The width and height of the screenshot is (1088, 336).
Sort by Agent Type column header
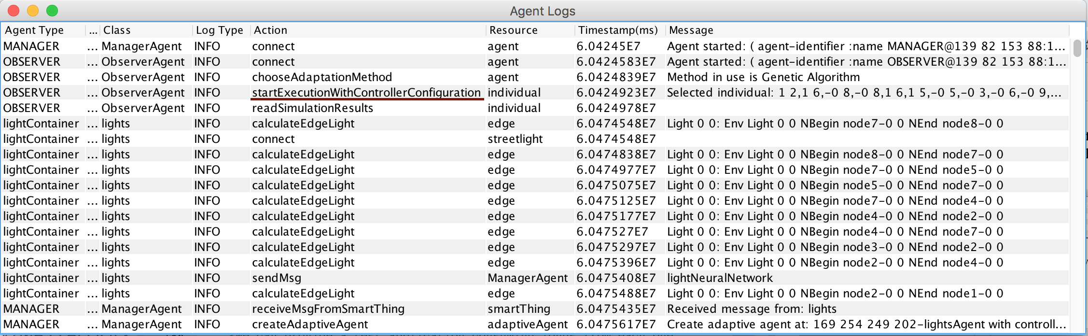(34, 30)
